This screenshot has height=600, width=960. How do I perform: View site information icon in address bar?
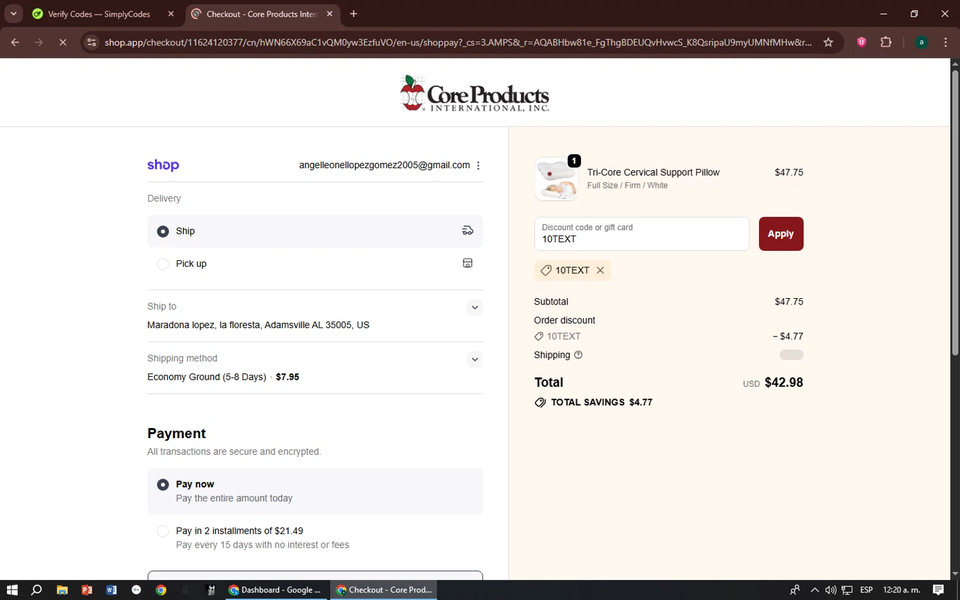pos(92,42)
